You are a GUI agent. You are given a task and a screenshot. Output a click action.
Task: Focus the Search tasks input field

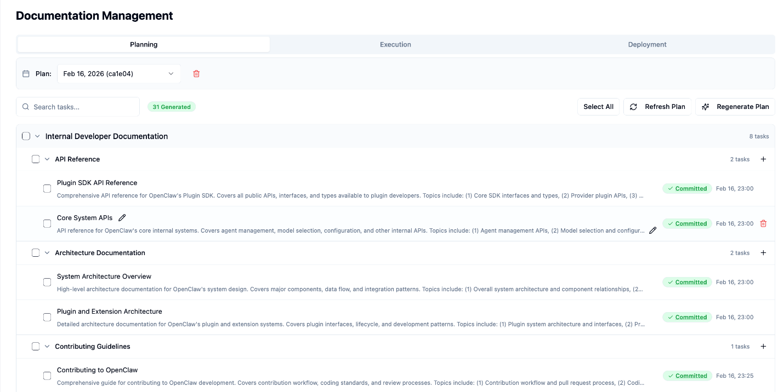82,107
